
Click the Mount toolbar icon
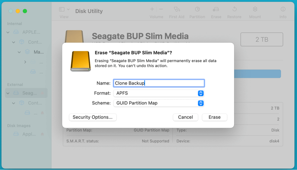(255, 9)
